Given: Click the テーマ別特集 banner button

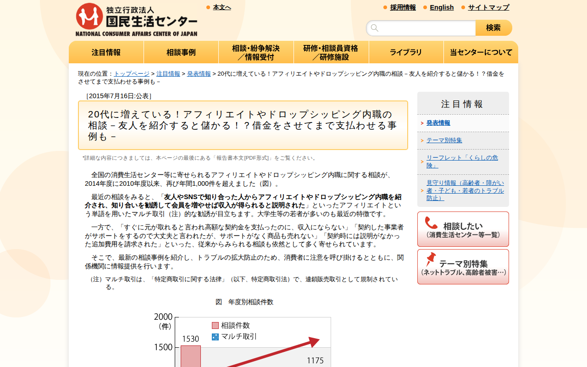Looking at the screenshot, I should pyautogui.click(x=463, y=267).
